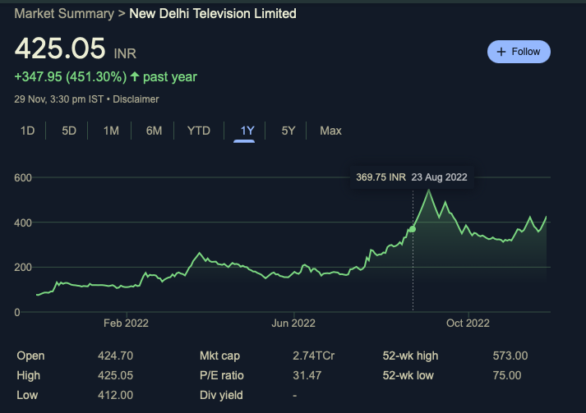
Task: Click the plus icon in Follow button
Action: click(501, 52)
